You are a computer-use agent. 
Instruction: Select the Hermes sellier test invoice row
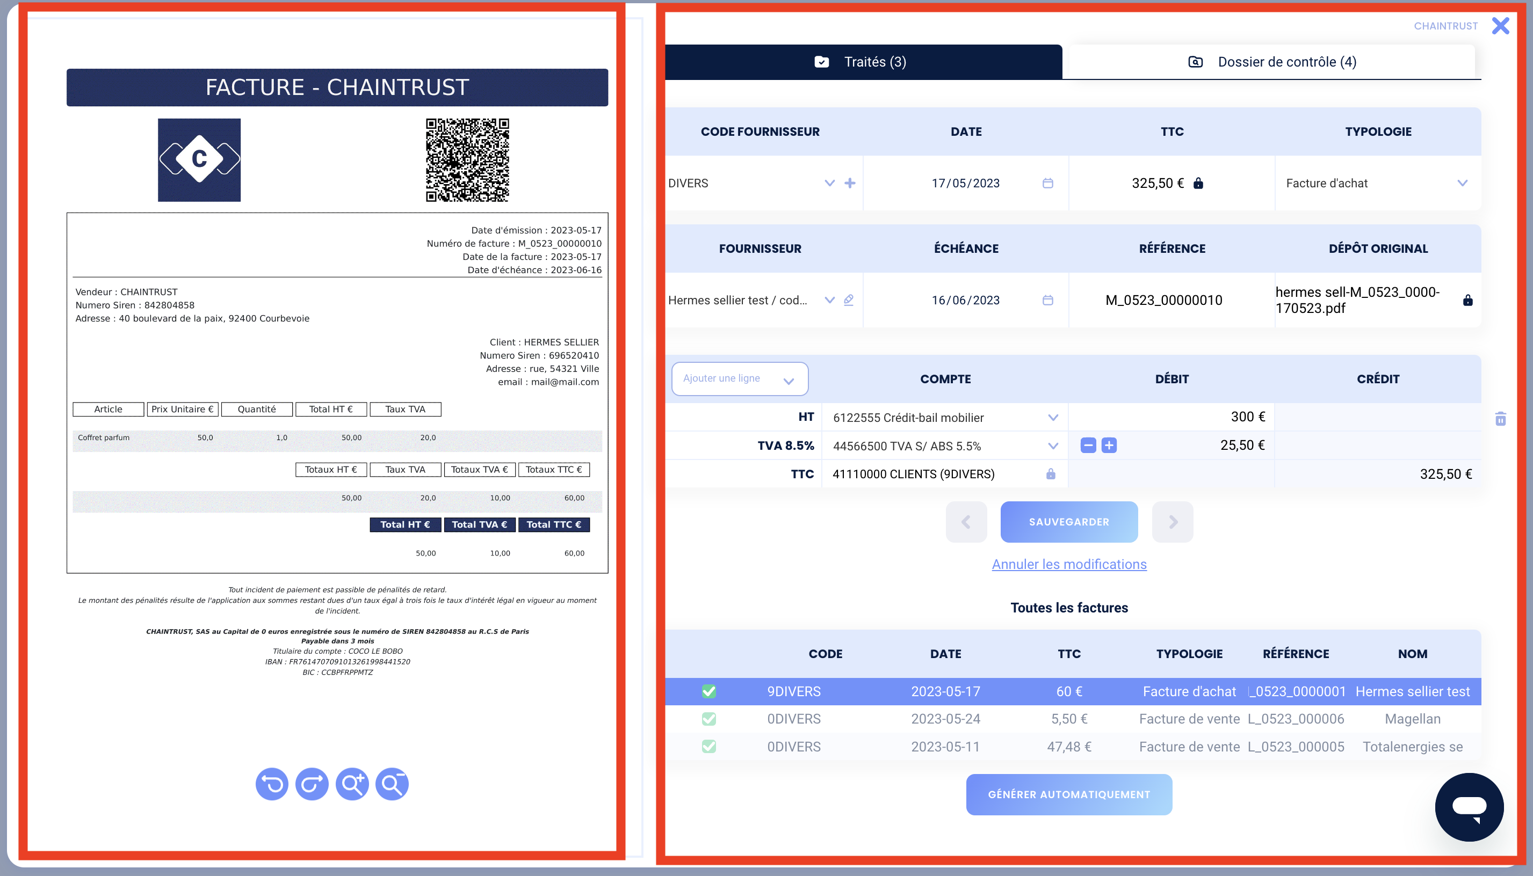1073,691
